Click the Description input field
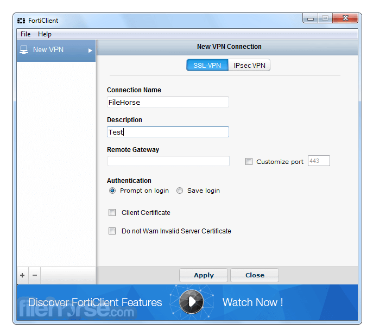The image size is (373, 336). tap(168, 132)
